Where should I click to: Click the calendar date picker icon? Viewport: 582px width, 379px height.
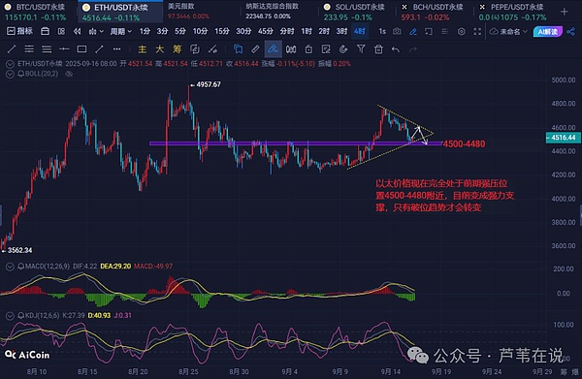click(45, 32)
